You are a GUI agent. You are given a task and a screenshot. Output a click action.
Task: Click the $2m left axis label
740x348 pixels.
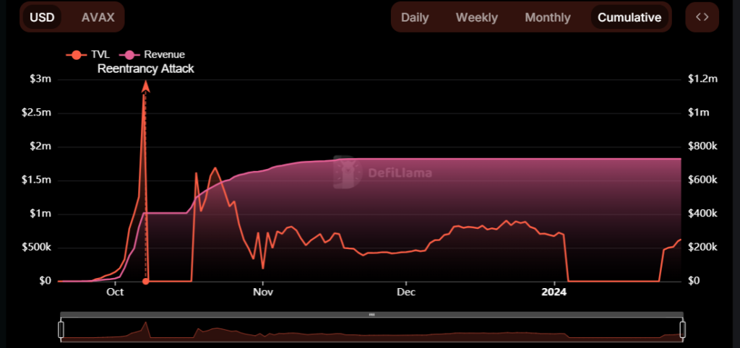pos(40,147)
